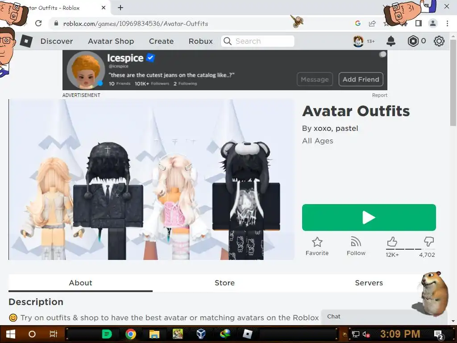Open a new browser tab
Viewport: 457px width, 343px height.
coord(120,8)
